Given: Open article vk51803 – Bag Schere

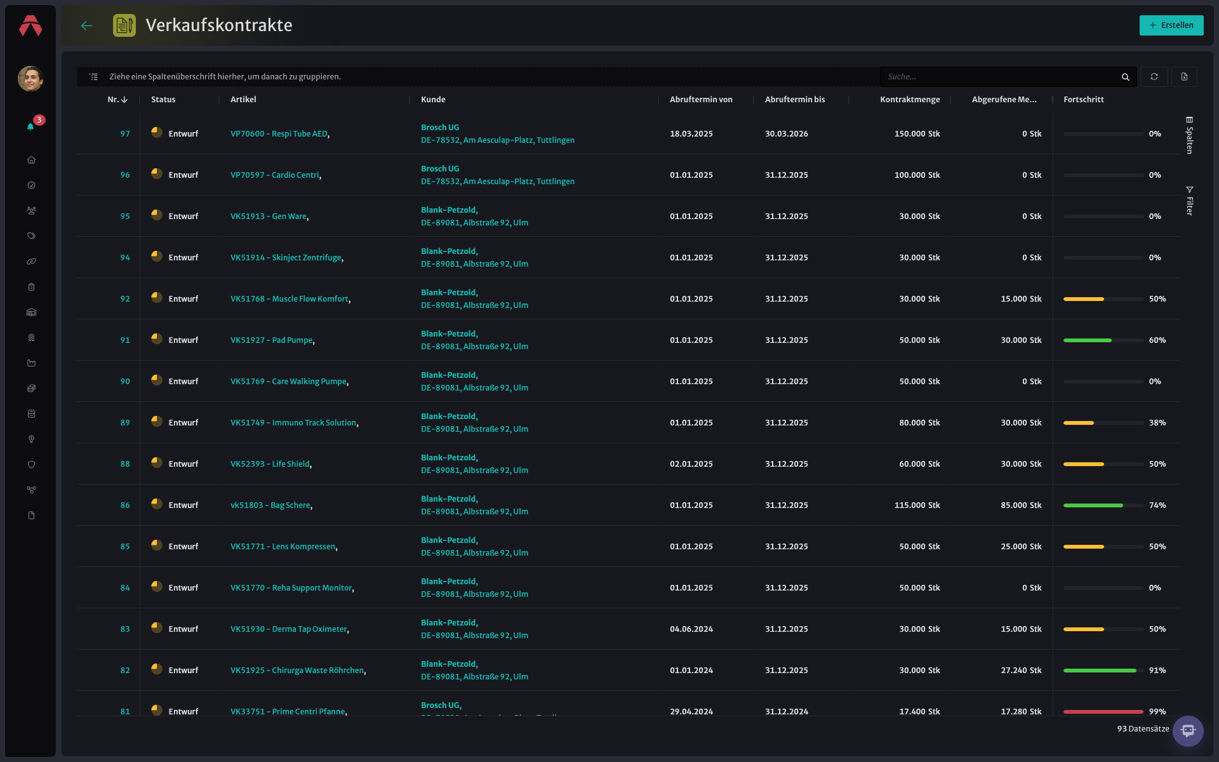Looking at the screenshot, I should coord(270,505).
